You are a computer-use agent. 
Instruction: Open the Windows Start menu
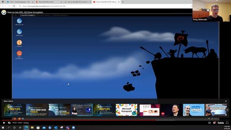tap(3, 127)
